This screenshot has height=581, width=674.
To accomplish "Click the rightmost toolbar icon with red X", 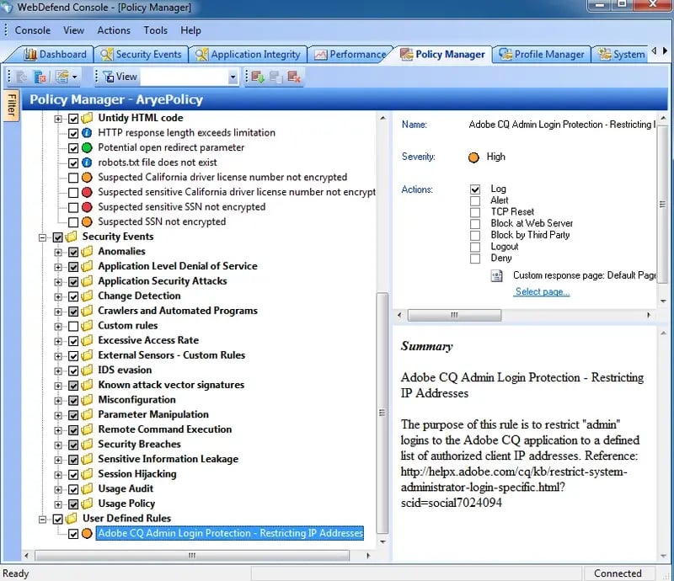I will [294, 77].
